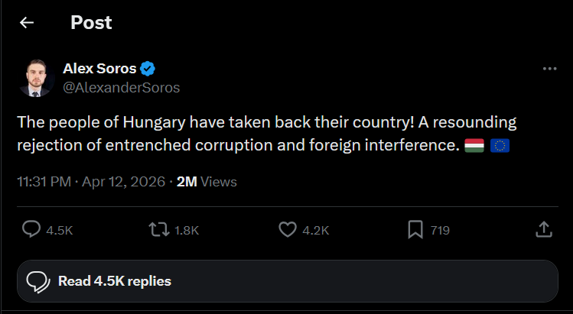573x314 pixels.
Task: Toggle like with the heart icon
Action: 288,229
